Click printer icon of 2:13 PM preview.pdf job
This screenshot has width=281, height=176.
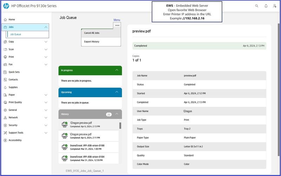pos(65,125)
